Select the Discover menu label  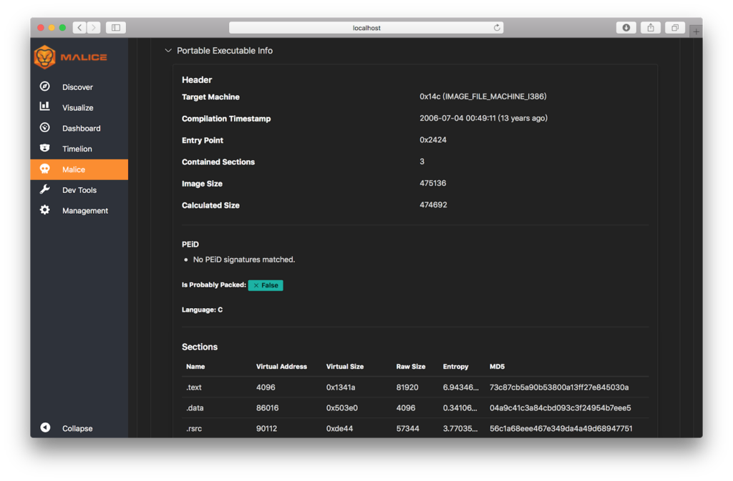[x=77, y=87]
